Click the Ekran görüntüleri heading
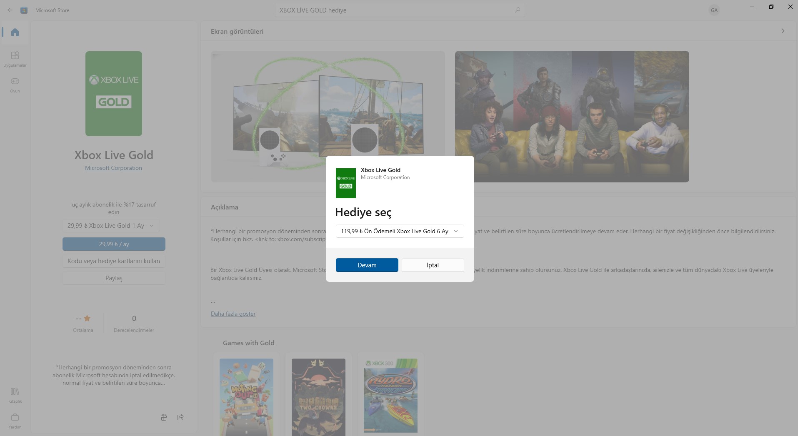The height and width of the screenshot is (436, 798). [237, 31]
